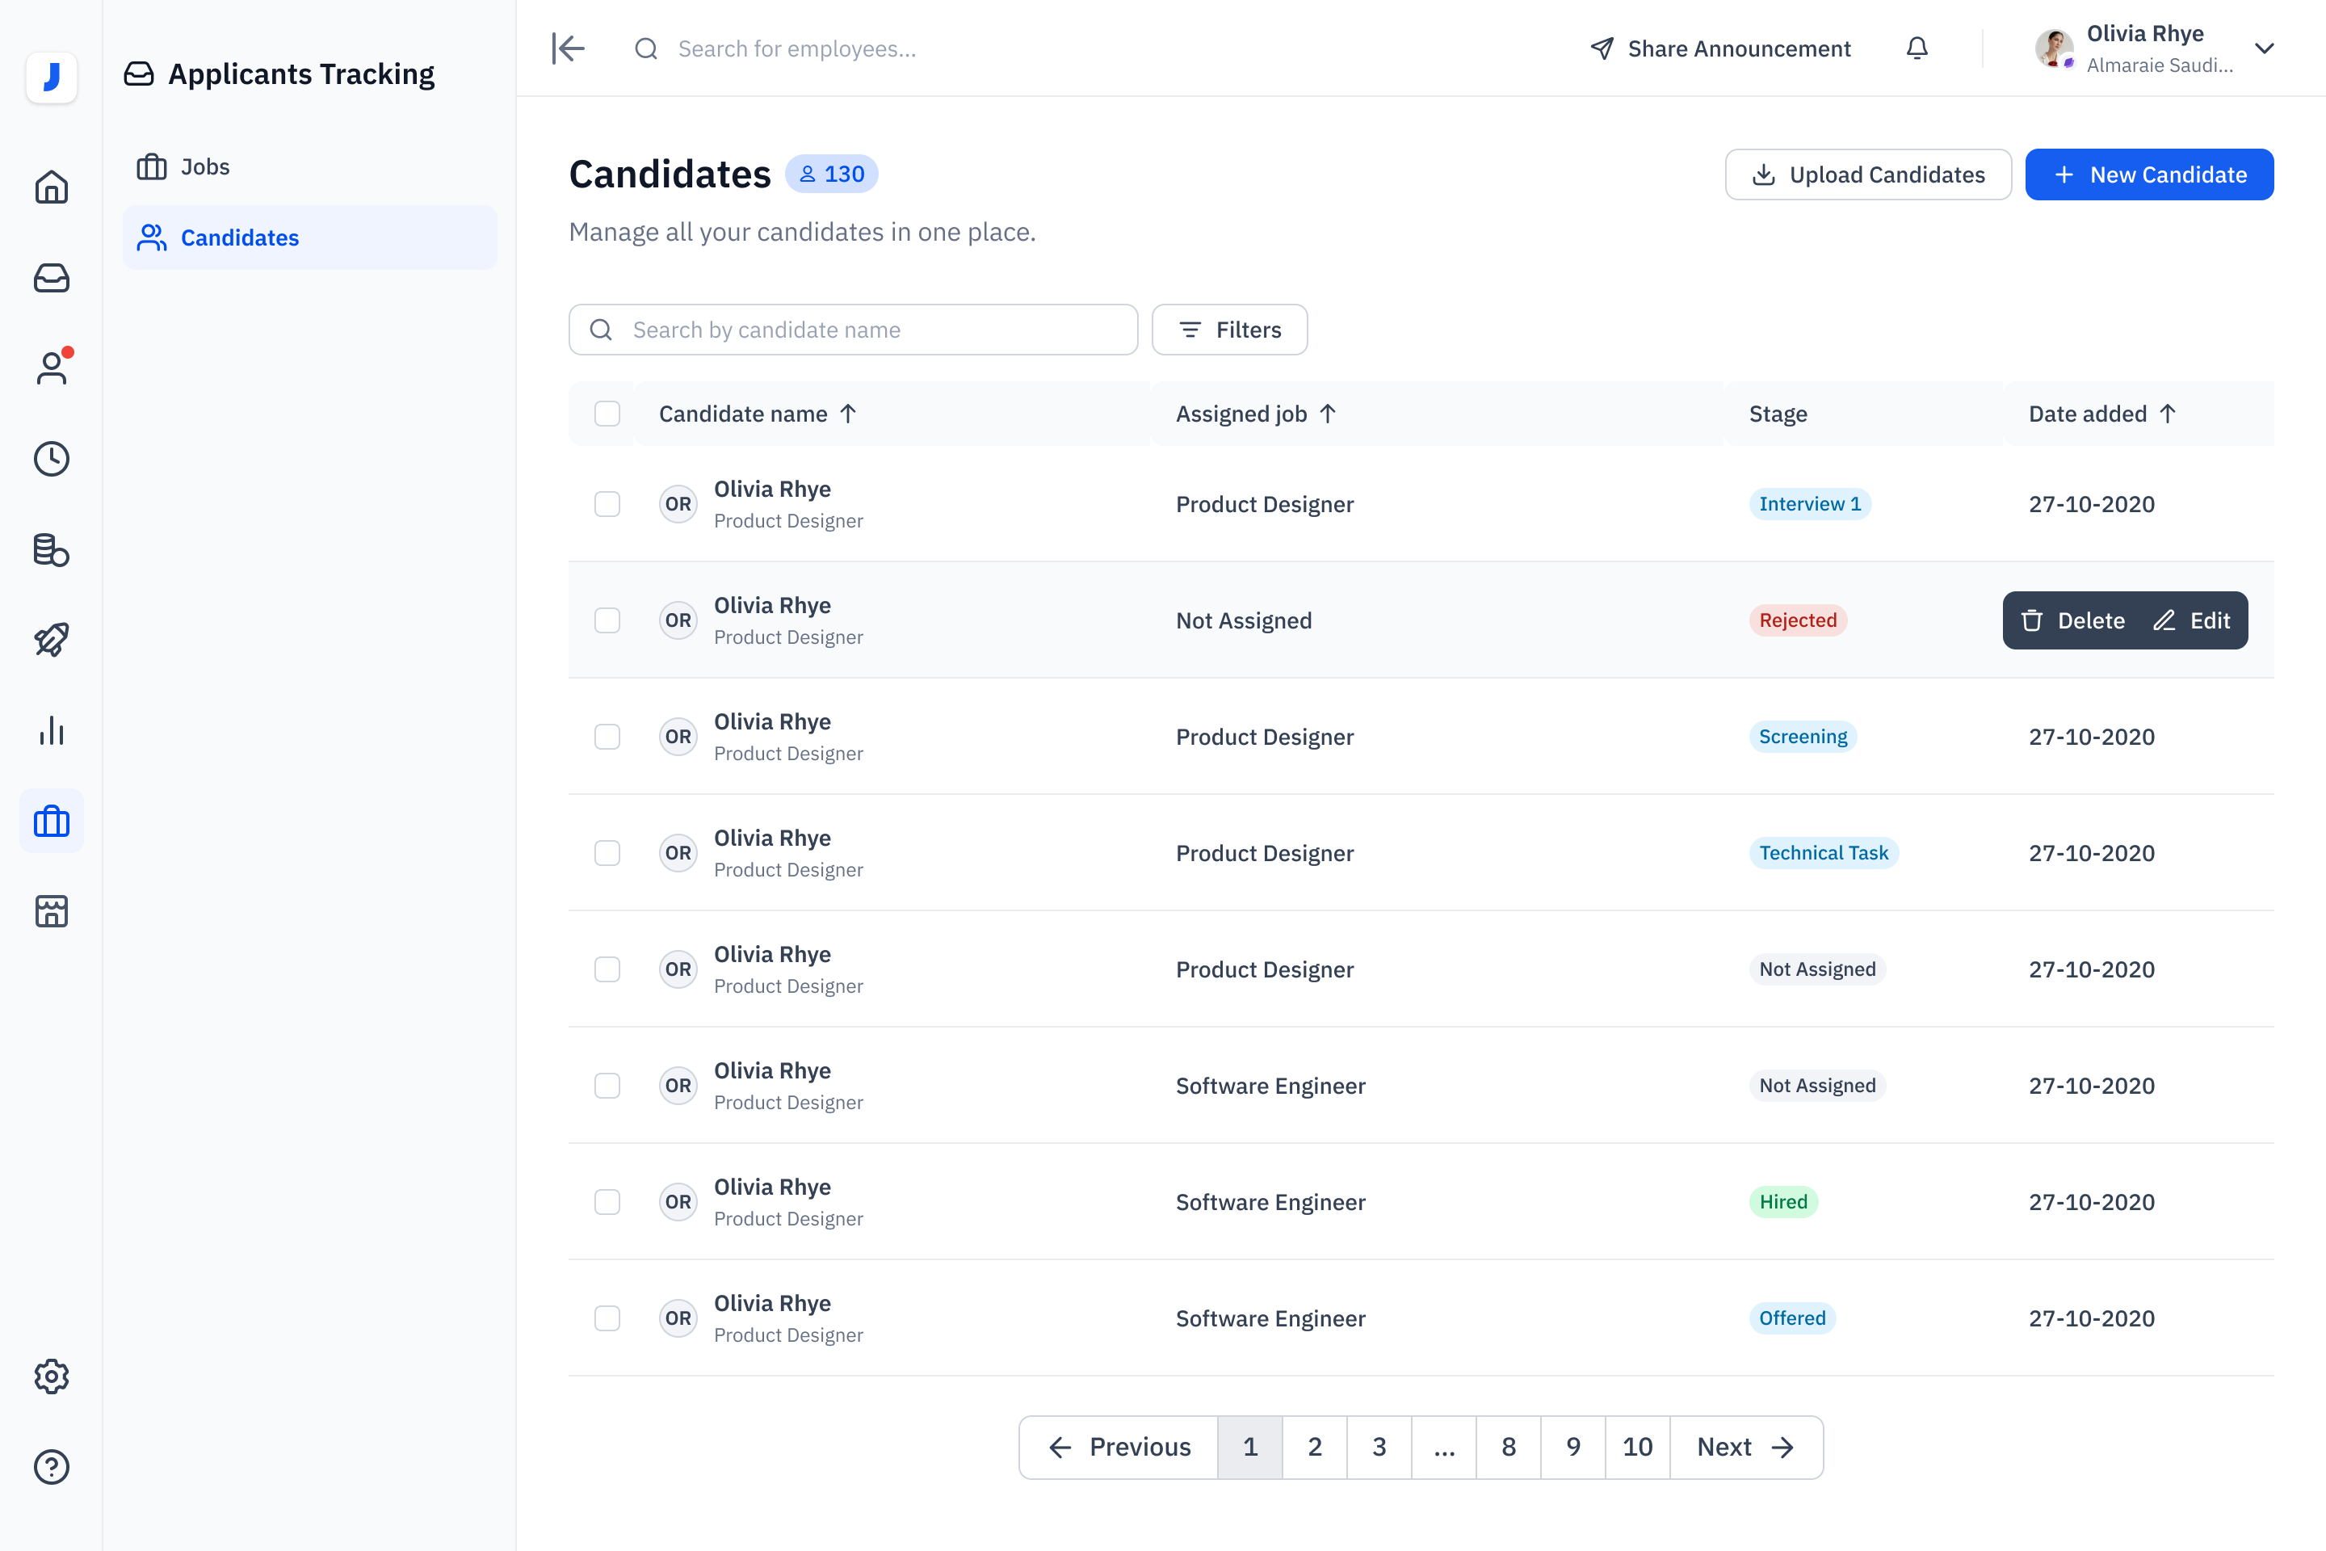Open the Analytics bar chart icon
Viewport: 2326px width, 1551px height.
52,731
